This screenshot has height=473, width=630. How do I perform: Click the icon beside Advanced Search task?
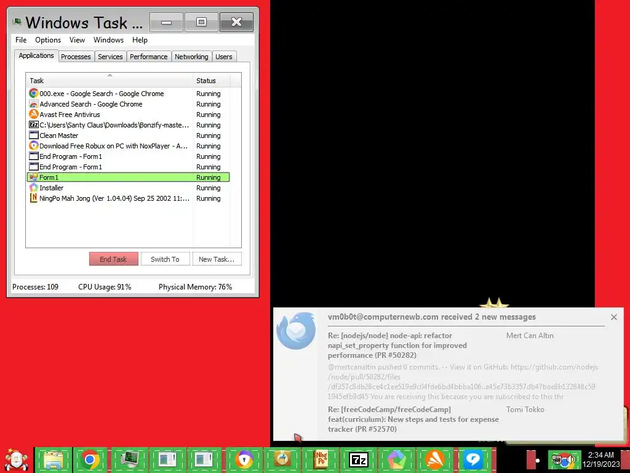point(34,103)
